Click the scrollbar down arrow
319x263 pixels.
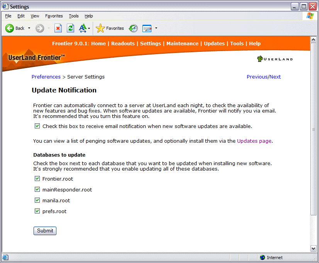tap(313, 249)
